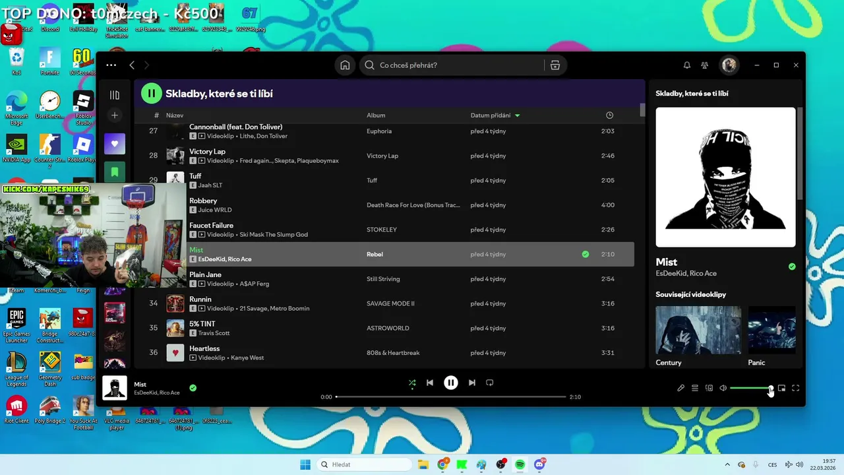This screenshot has width=844, height=475.
Task: Sort by the Název column header
Action: point(175,115)
